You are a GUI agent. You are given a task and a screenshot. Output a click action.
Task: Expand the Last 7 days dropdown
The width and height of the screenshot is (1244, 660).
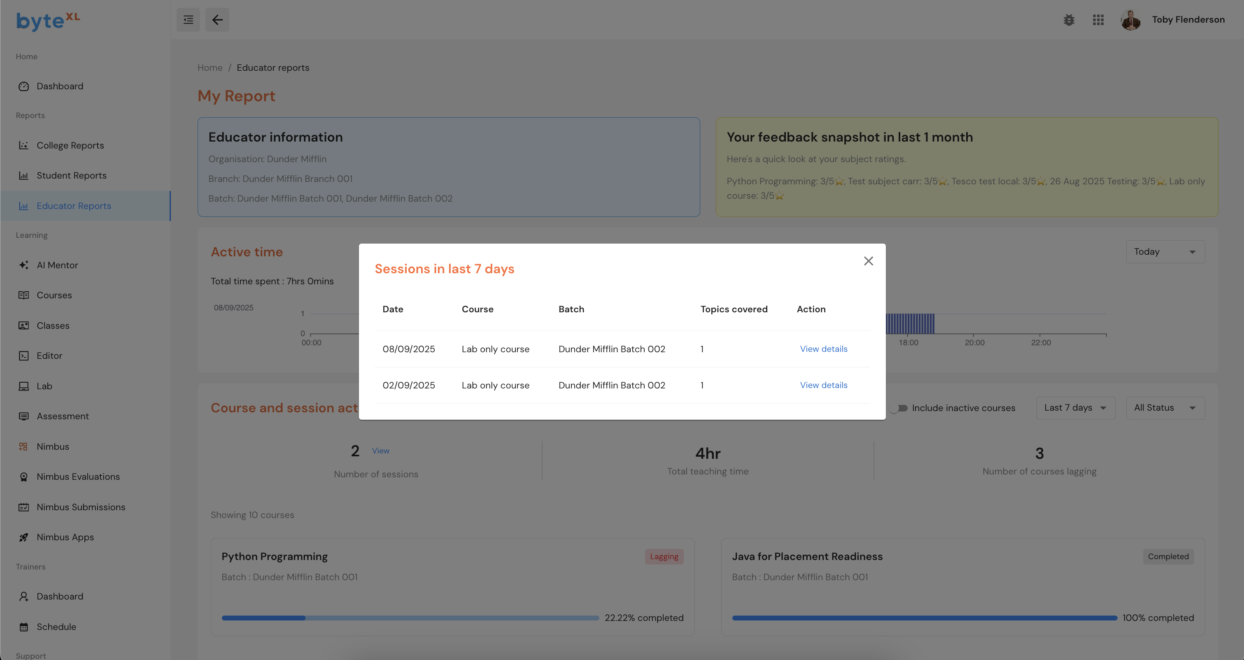tap(1075, 408)
